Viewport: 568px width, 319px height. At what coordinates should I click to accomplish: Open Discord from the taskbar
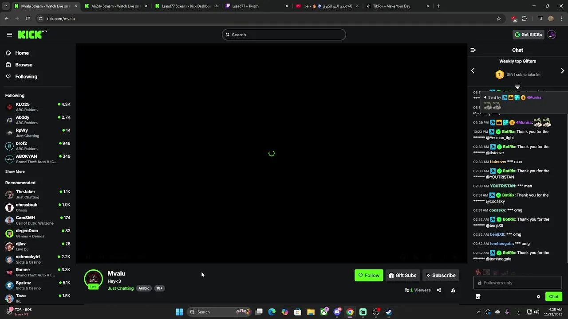[337, 312]
